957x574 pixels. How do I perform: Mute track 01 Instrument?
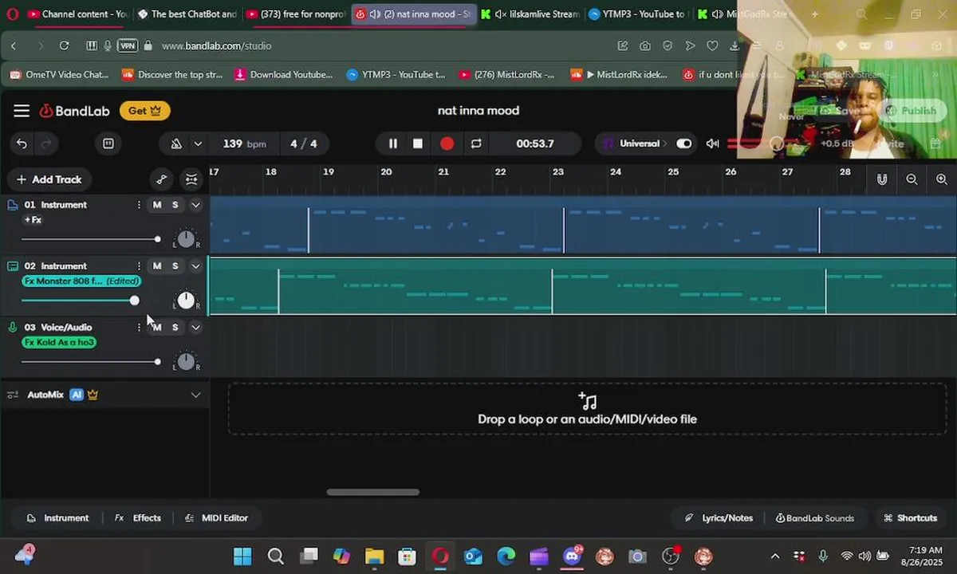pos(157,205)
